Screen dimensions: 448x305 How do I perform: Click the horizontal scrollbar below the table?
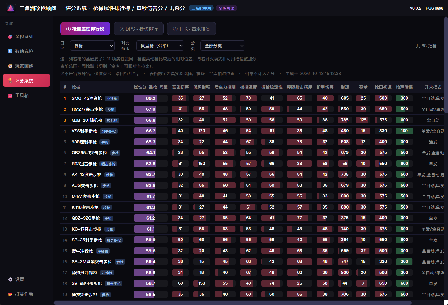coord(233,303)
